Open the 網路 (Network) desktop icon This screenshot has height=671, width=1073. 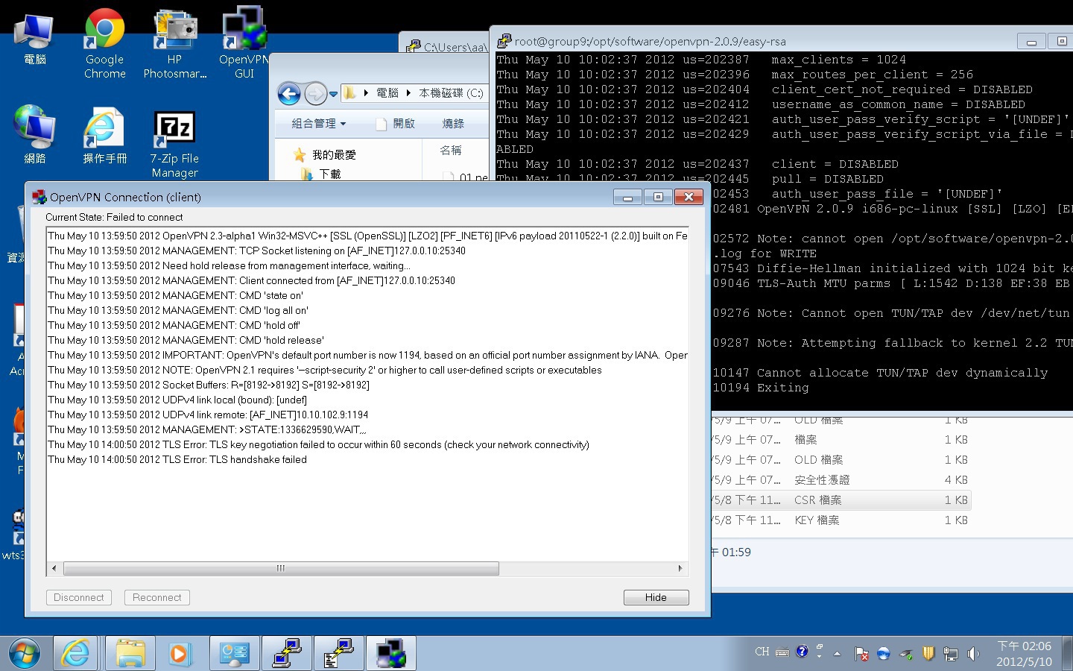coord(34,134)
